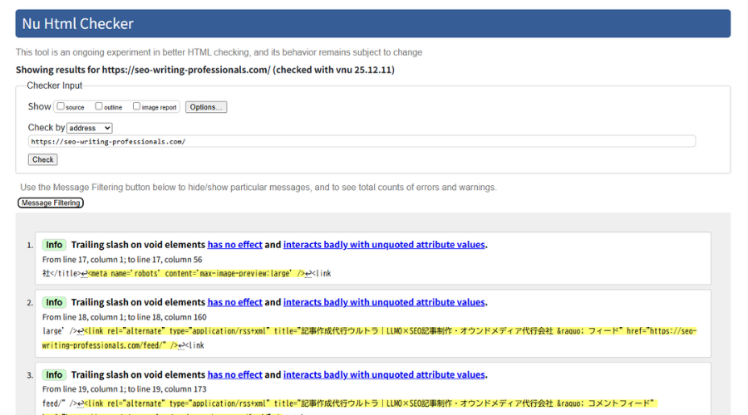Open the Check by address dropdown
Image resolution: width=748 pixels, height=415 pixels.
[90, 128]
